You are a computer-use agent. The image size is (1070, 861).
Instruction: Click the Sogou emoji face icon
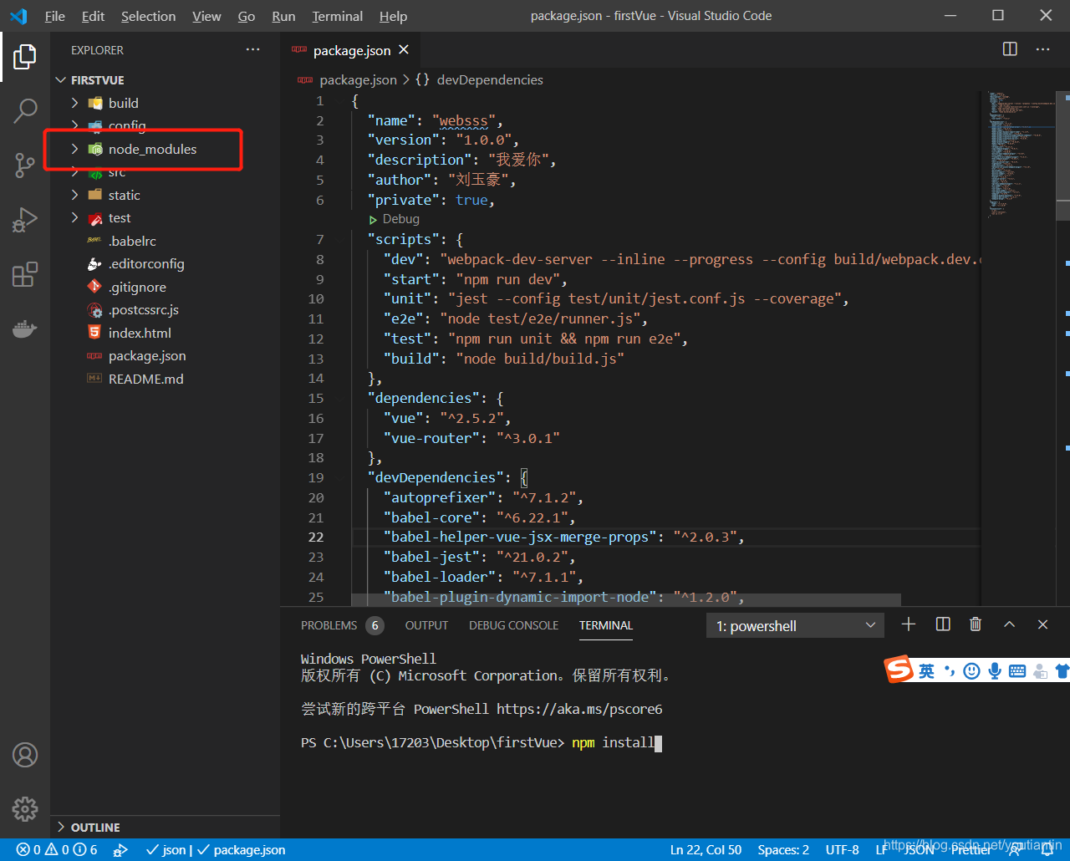(971, 670)
